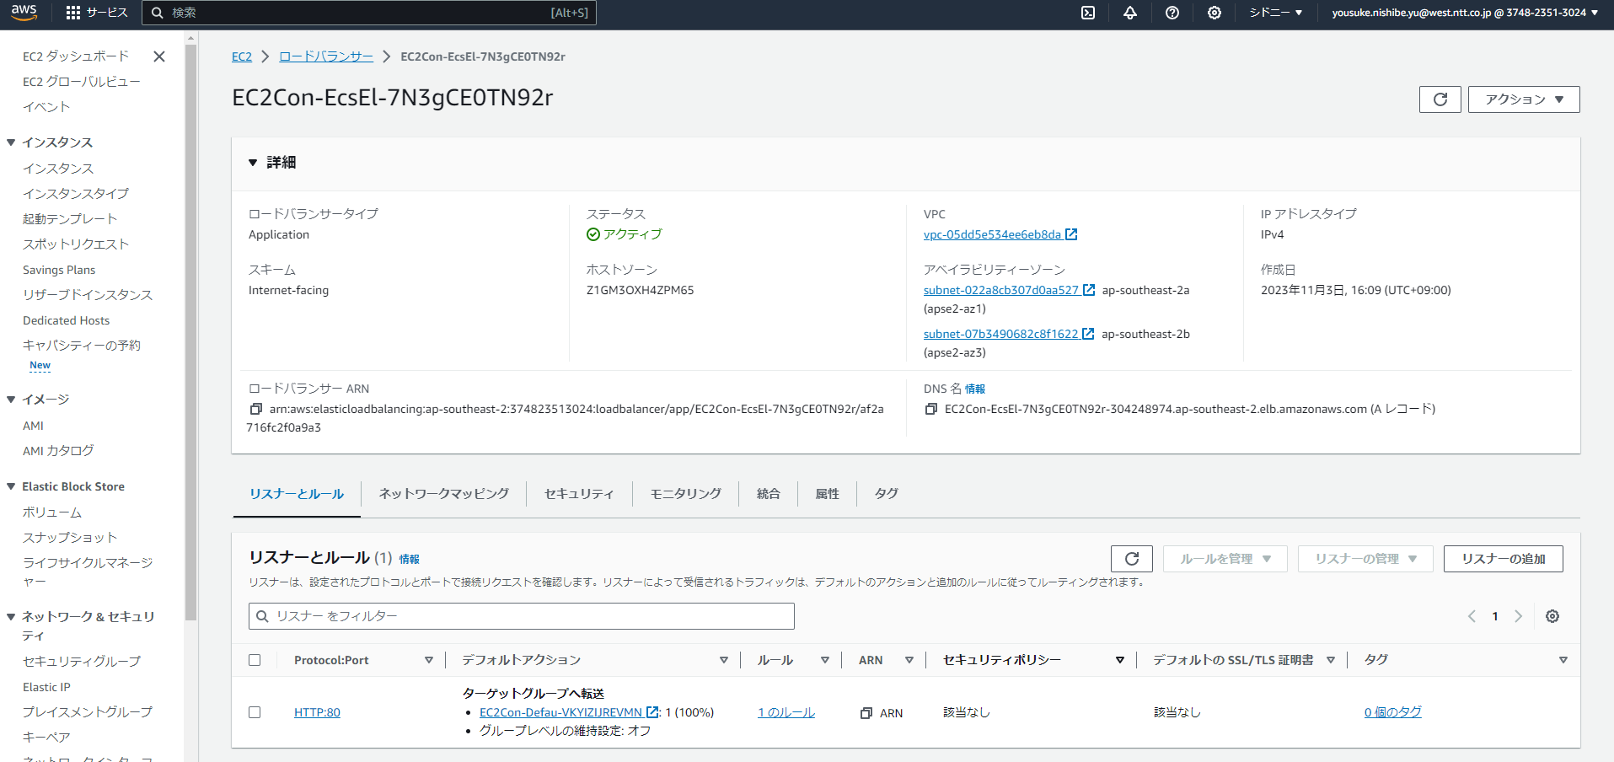Collapse the Elastic Block Store group
The height and width of the screenshot is (762, 1614).
(x=11, y=486)
